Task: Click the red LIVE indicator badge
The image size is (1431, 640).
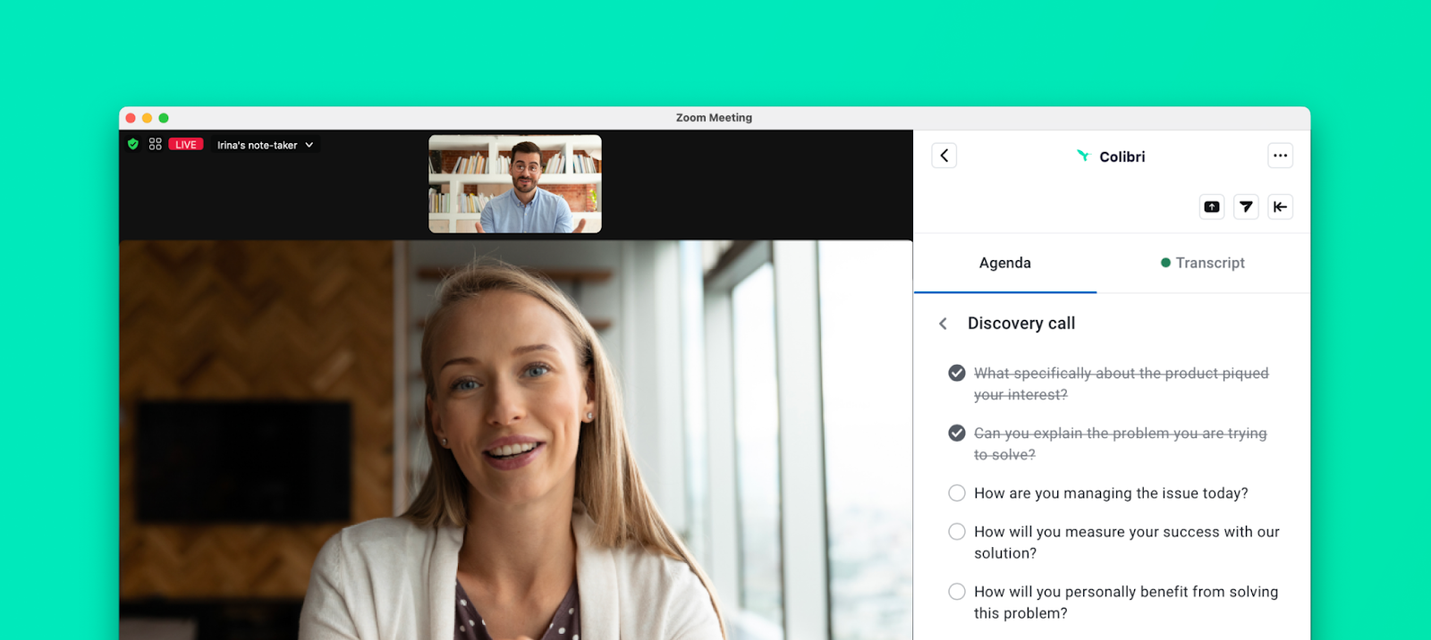Action: (186, 144)
